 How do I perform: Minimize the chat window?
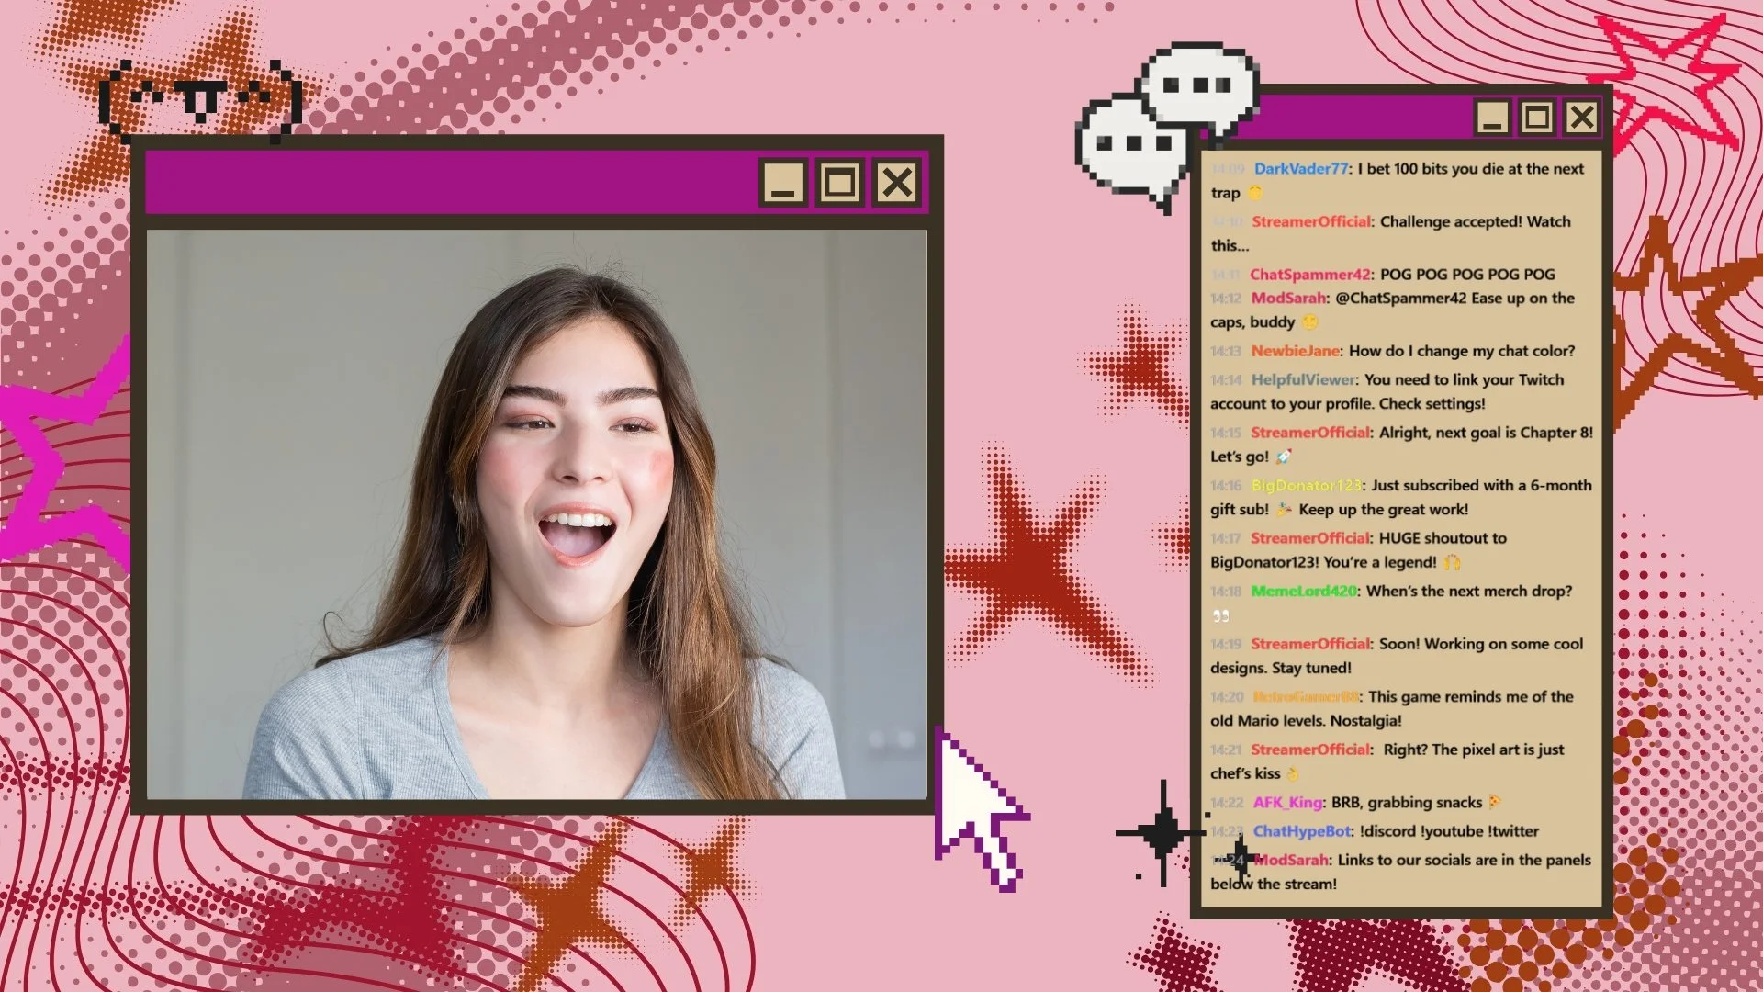1492,117
